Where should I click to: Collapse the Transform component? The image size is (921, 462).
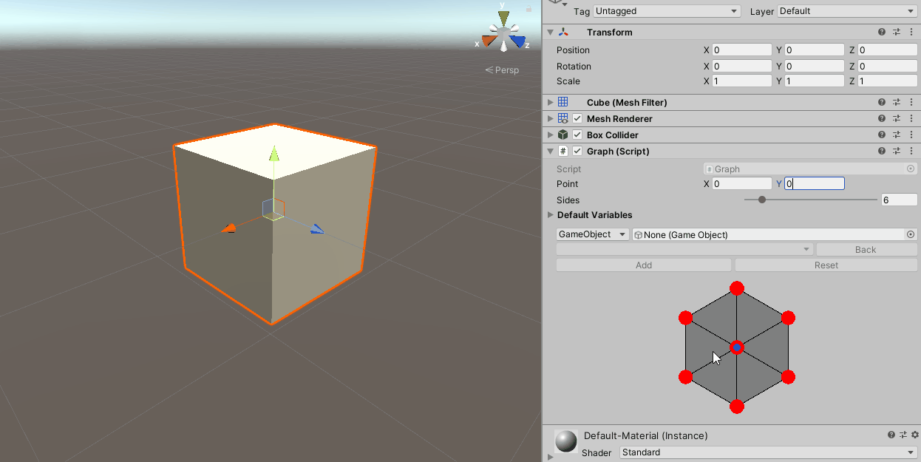coord(548,32)
